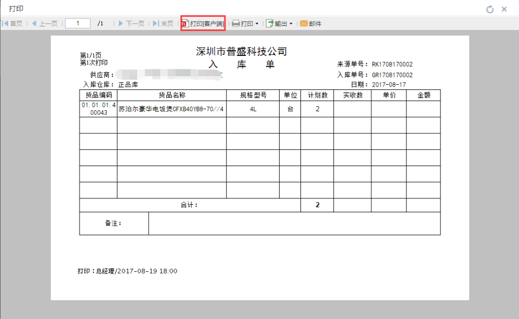Click the 深圳市普盛科技公司 title
This screenshot has width=519, height=319.
tap(241, 52)
